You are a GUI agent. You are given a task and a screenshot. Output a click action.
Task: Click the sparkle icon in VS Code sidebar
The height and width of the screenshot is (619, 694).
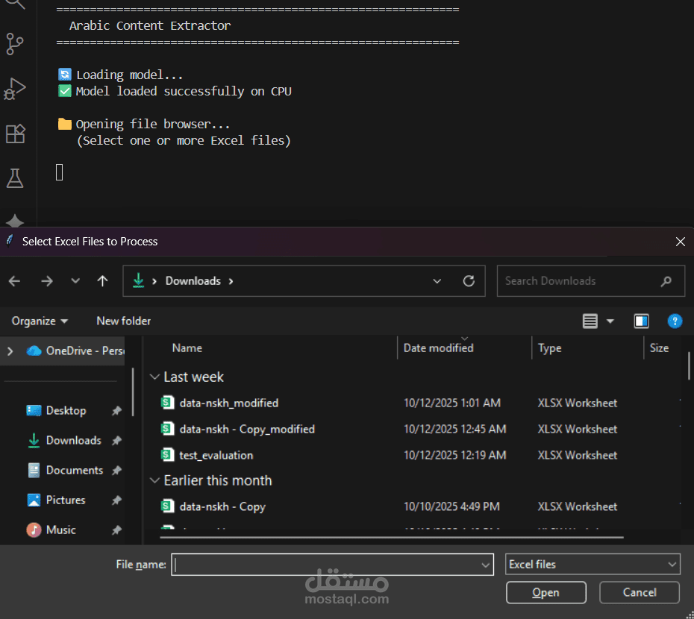[x=15, y=220]
